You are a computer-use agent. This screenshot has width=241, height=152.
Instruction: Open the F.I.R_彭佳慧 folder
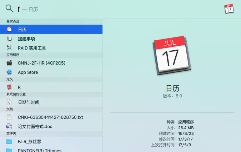coord(32,141)
